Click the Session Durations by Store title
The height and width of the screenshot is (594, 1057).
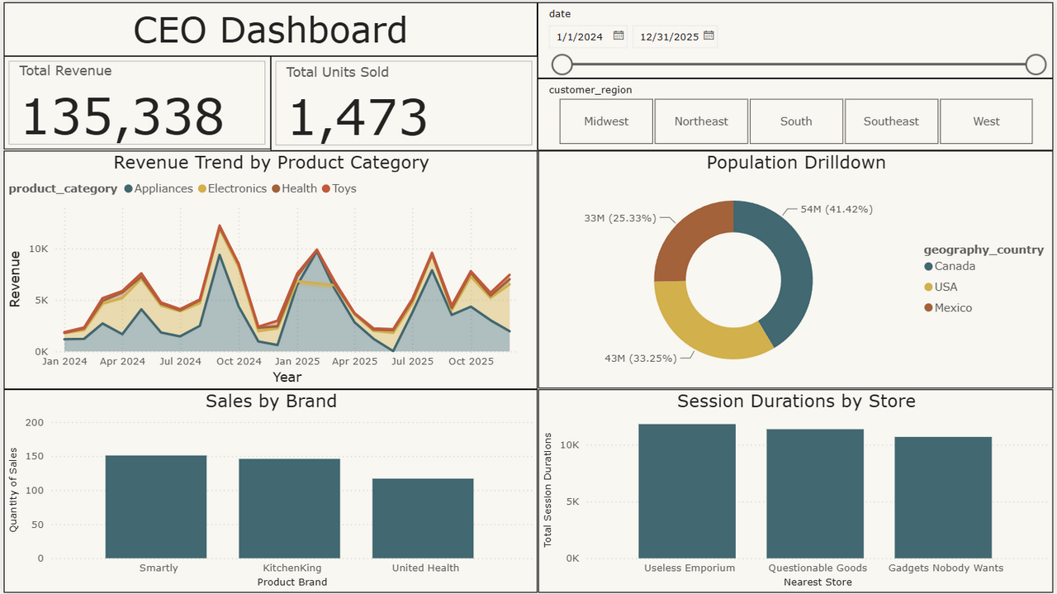point(796,402)
